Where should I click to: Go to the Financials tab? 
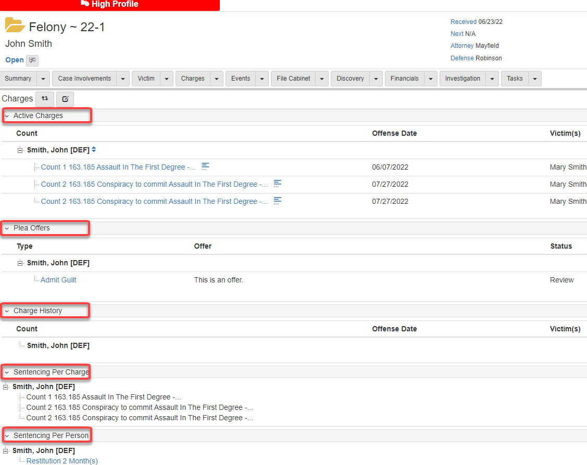coord(404,79)
